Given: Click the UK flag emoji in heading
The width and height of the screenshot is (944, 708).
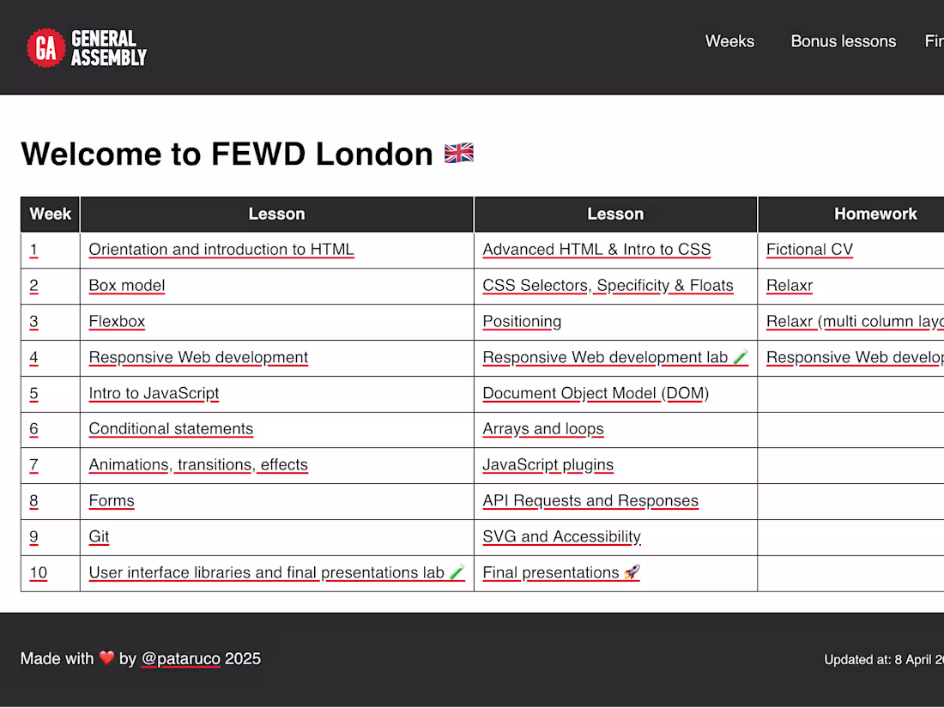Looking at the screenshot, I should point(459,154).
